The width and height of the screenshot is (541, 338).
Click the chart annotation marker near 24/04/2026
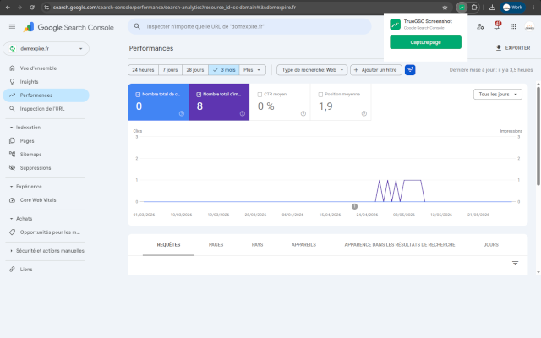354,206
